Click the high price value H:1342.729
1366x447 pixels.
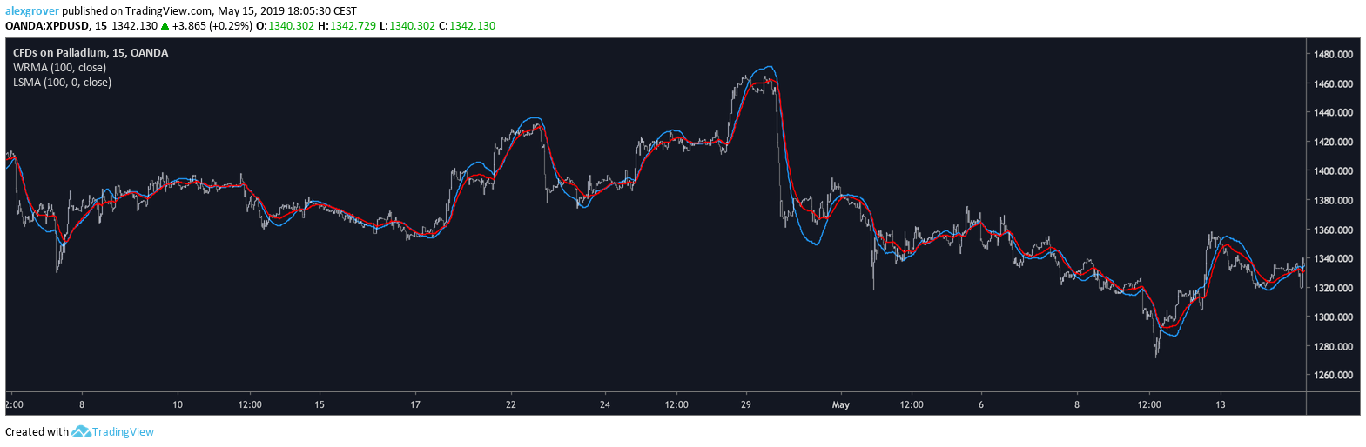[x=347, y=26]
